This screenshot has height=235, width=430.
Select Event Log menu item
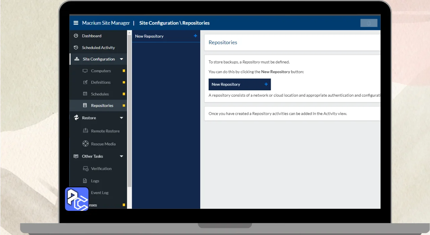click(100, 193)
